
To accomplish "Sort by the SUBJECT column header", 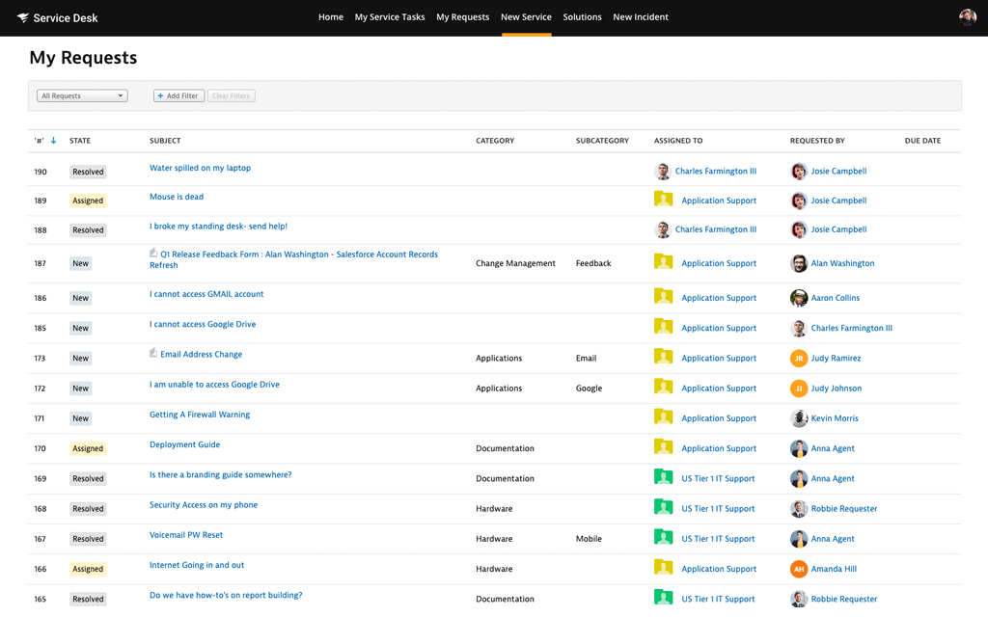I will click(x=165, y=140).
